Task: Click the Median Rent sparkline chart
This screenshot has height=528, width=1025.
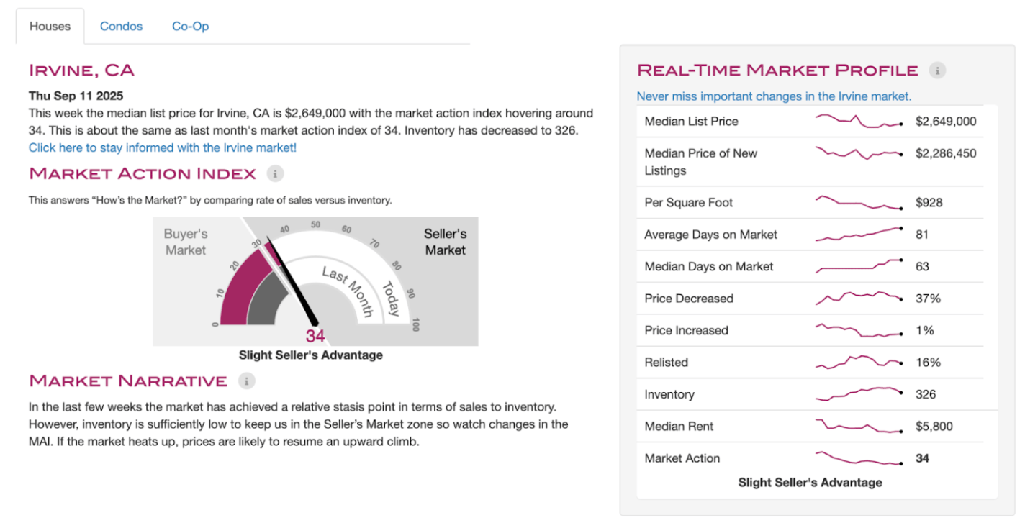Action: (858, 426)
